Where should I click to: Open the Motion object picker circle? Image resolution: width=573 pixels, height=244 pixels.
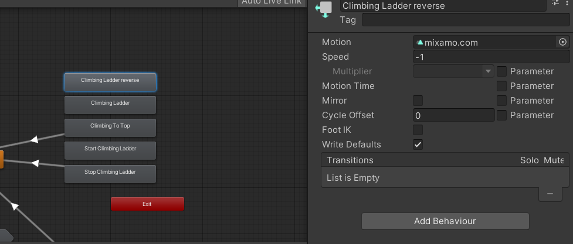coord(562,42)
